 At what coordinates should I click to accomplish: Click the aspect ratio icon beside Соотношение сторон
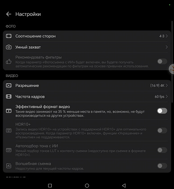[9, 36]
